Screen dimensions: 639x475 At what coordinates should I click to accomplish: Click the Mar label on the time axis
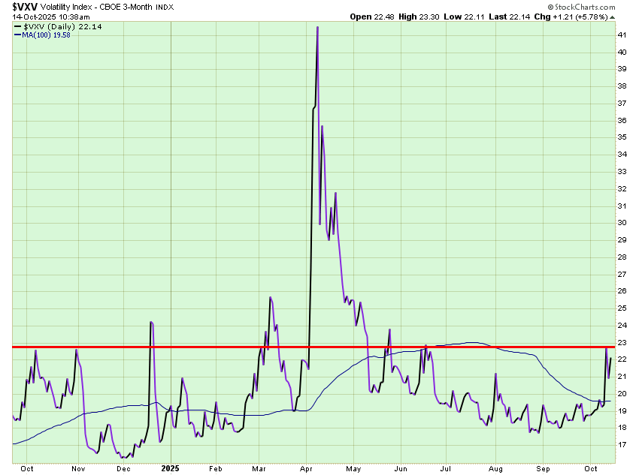(259, 469)
